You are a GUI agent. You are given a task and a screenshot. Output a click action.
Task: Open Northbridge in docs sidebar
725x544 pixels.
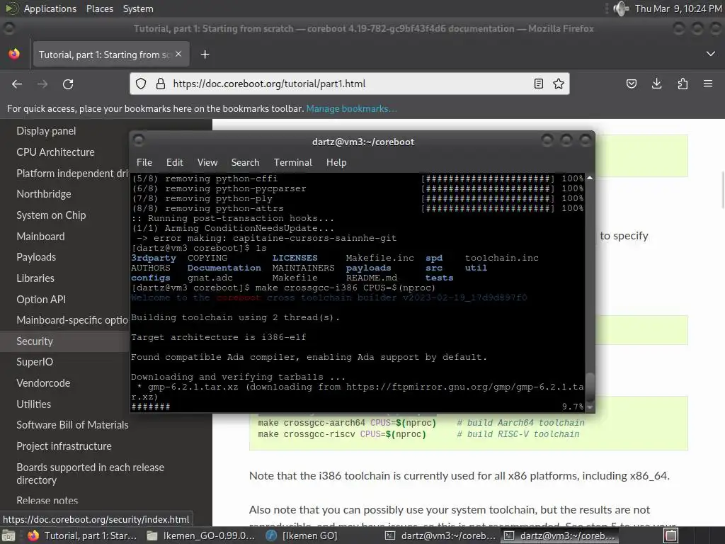[x=44, y=194]
